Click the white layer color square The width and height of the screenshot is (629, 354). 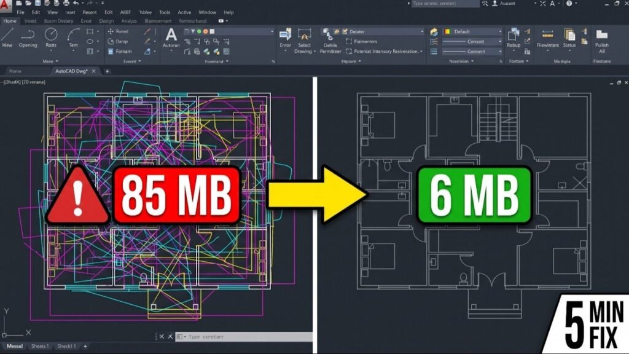212,31
